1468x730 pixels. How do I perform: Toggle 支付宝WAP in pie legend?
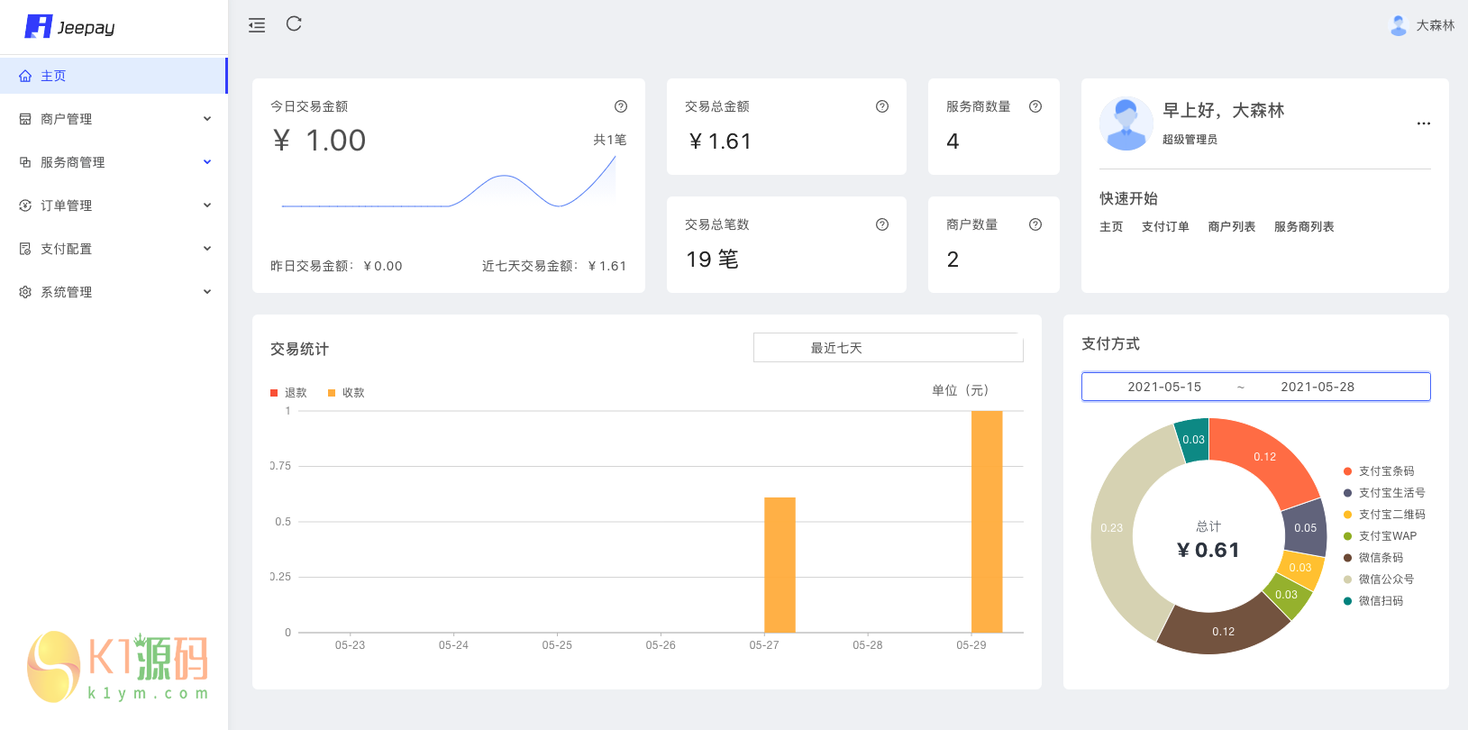point(1380,536)
